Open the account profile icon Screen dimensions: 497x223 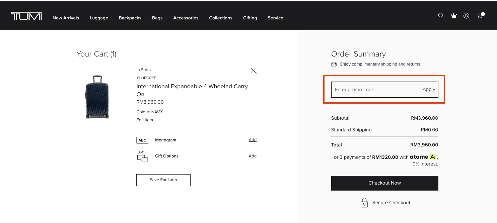coord(466,16)
